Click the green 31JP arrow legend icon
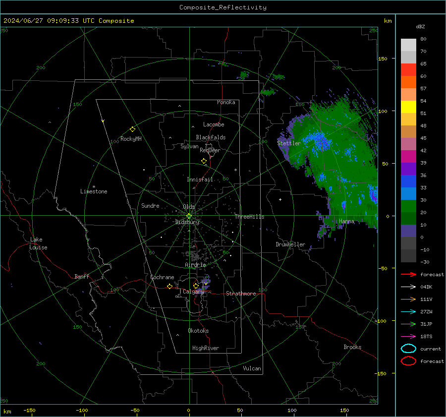 pos(408,324)
